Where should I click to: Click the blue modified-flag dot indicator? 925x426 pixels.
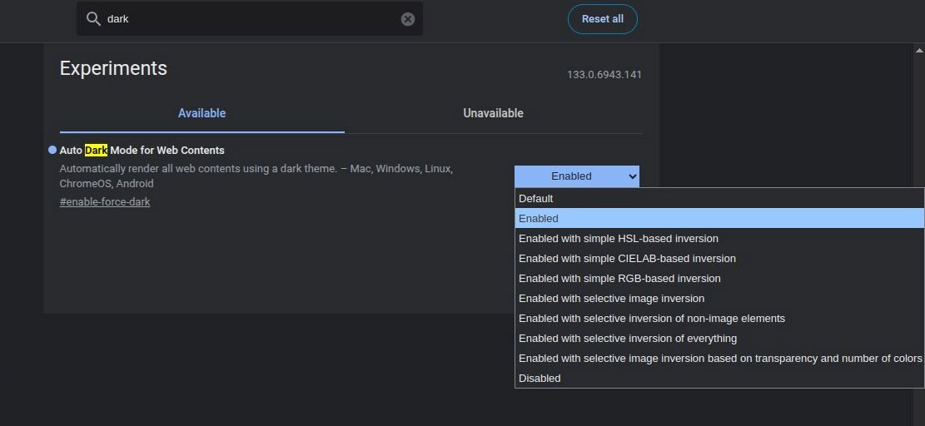(x=52, y=151)
